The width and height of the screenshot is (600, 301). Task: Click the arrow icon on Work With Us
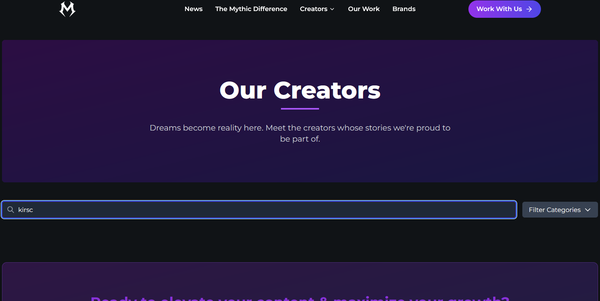tap(529, 9)
